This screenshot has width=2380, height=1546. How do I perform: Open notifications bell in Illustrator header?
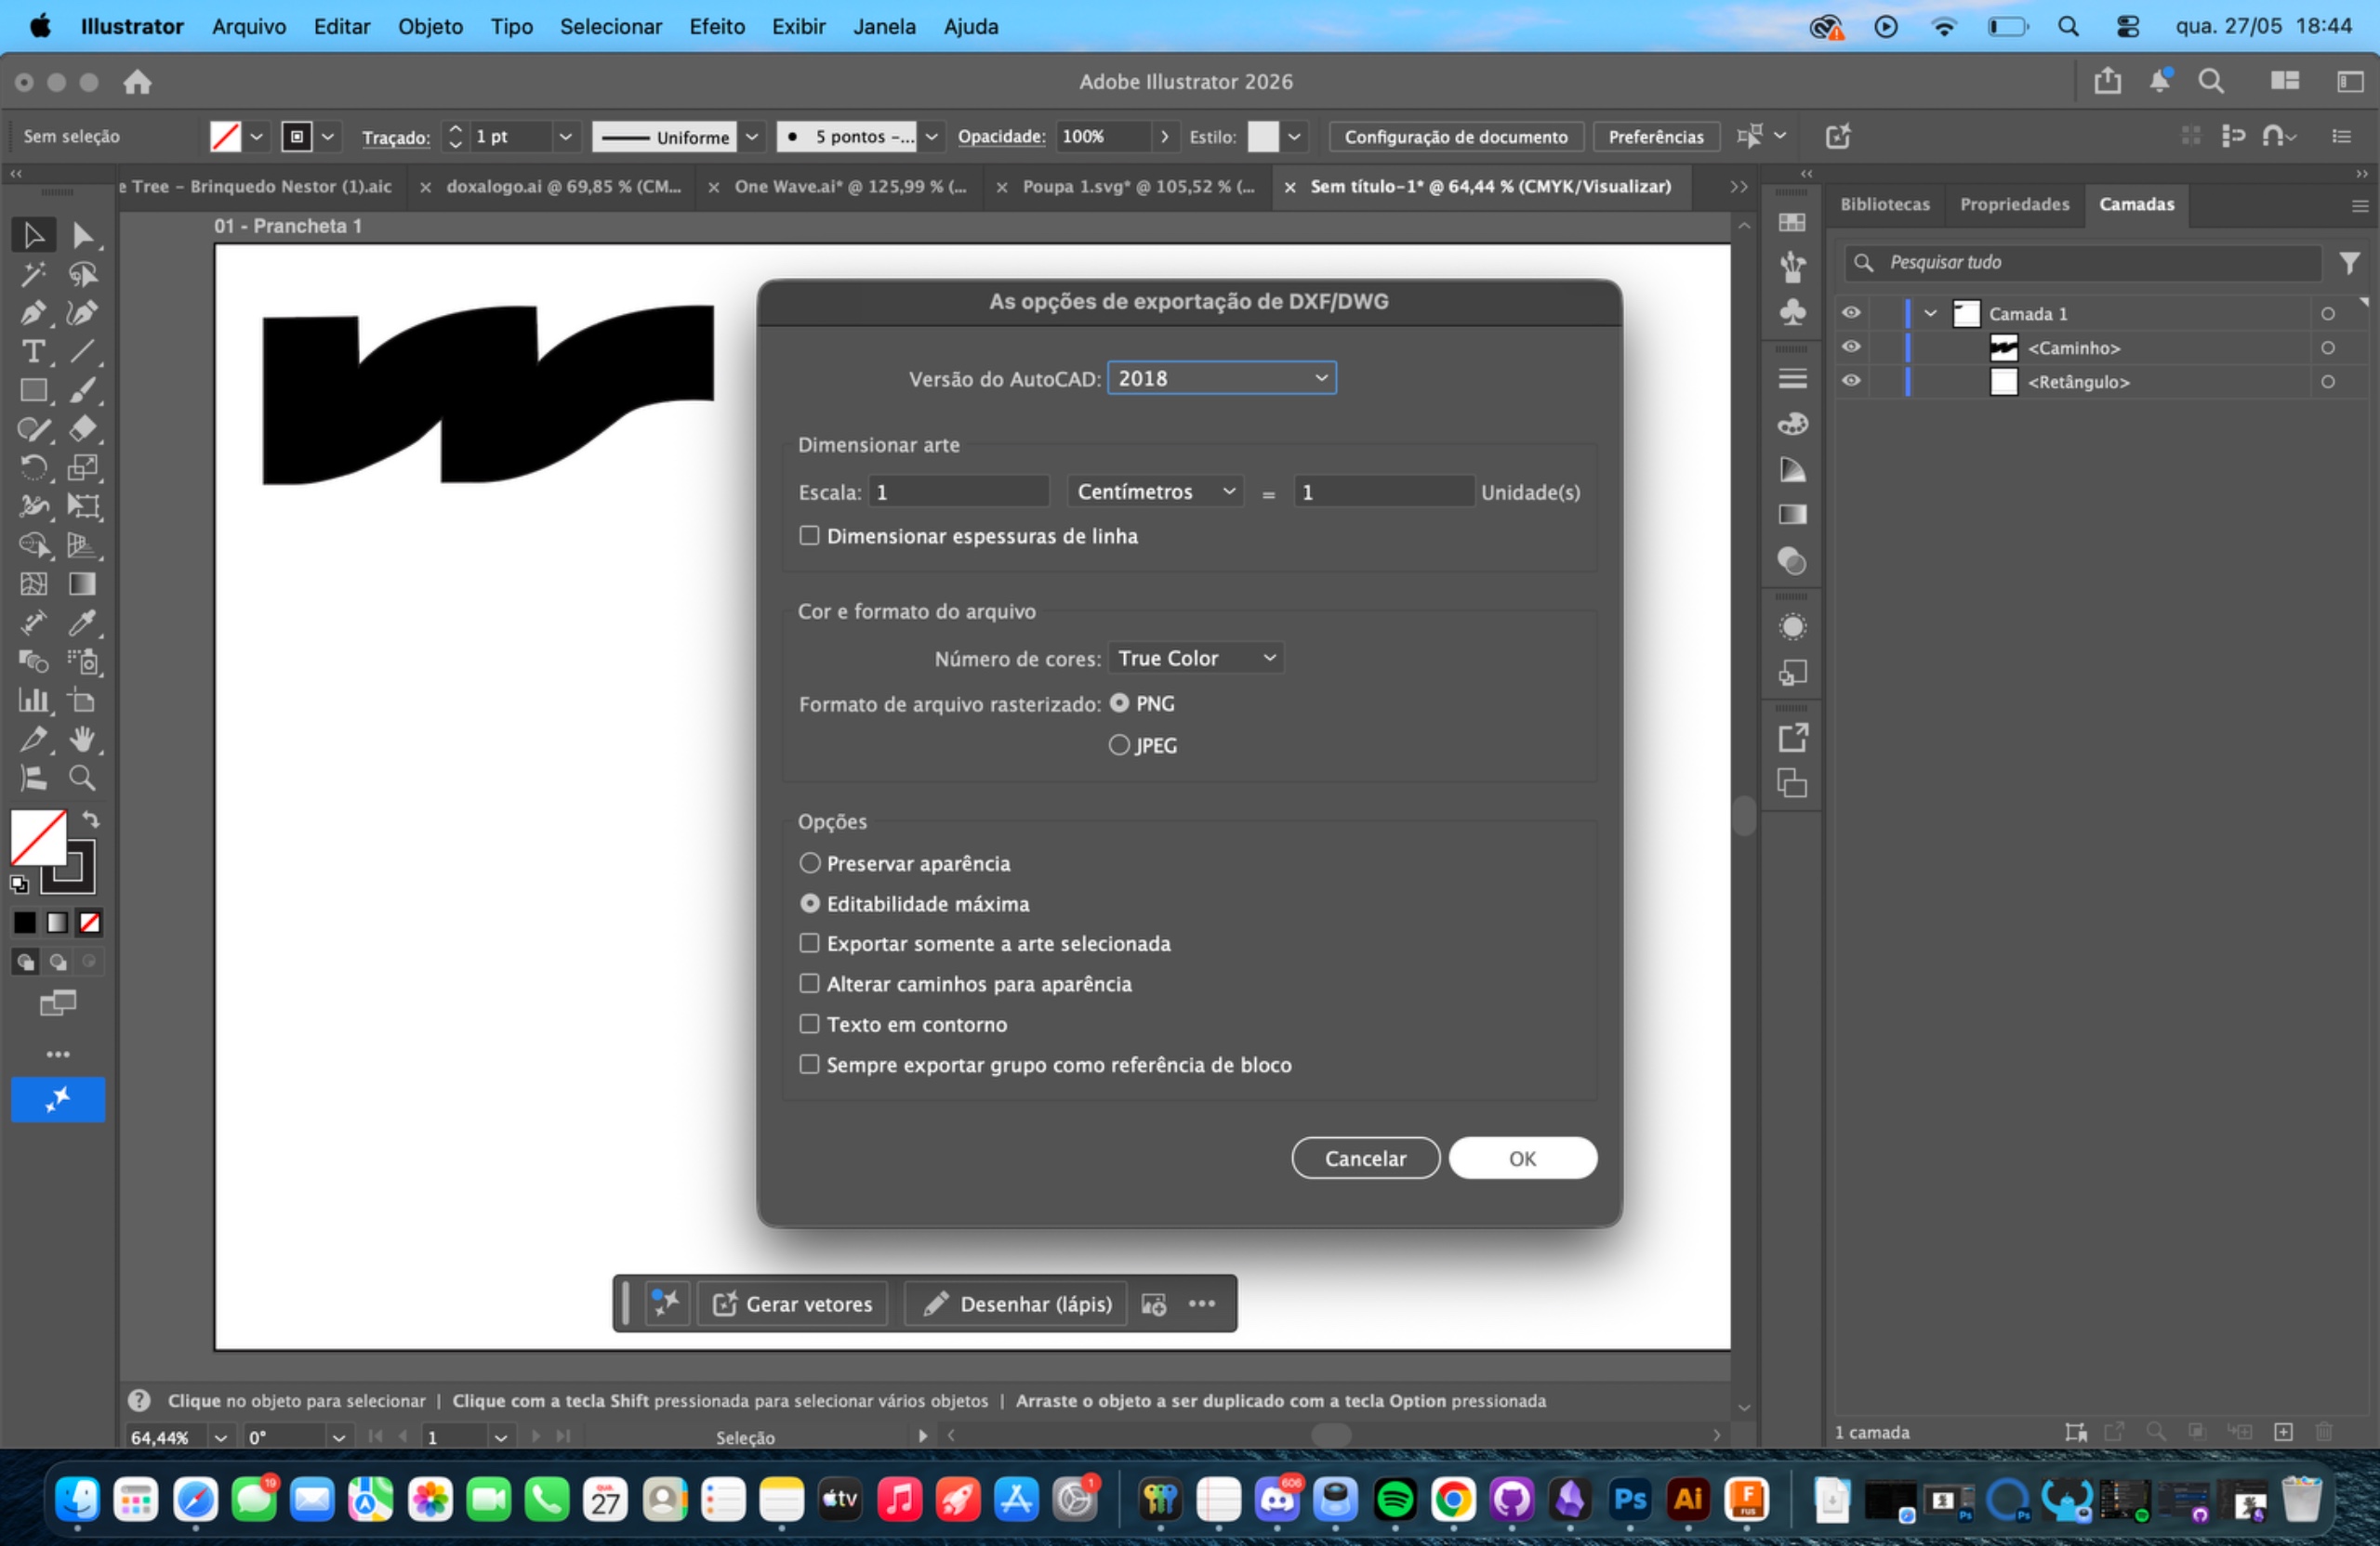point(2160,81)
